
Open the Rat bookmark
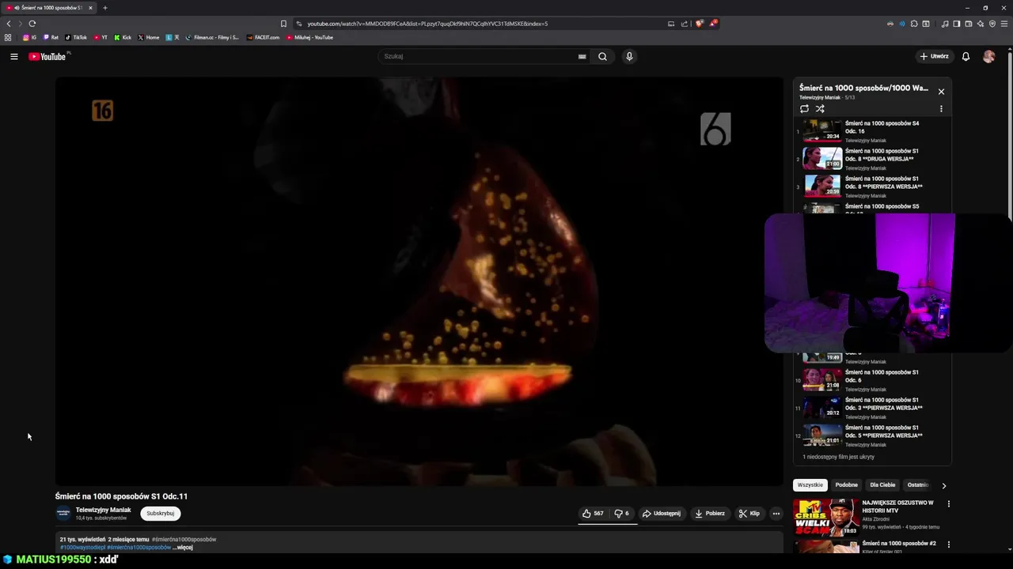pos(51,37)
